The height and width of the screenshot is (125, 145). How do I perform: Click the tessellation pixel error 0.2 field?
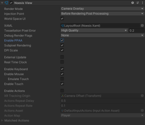137,31
